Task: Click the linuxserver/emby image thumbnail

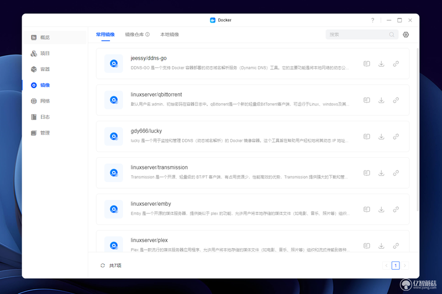Action: coord(114,209)
